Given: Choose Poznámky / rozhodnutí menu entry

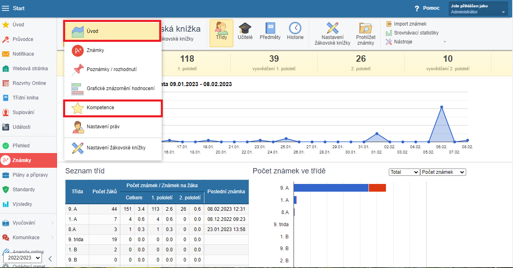Looking at the screenshot, I should [x=111, y=69].
